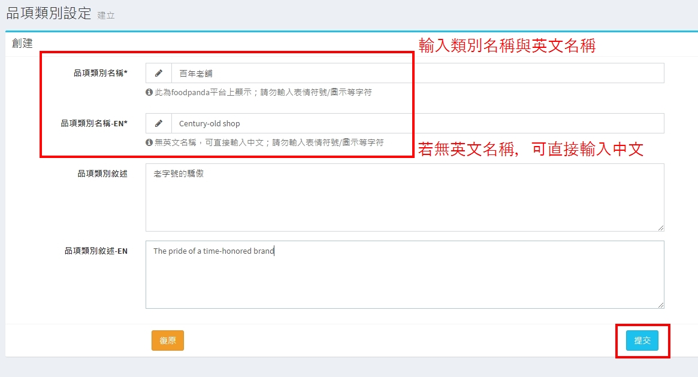This screenshot has height=377, width=698.
Task: Click the 建立 subtitle next to the heading
Action: point(106,16)
